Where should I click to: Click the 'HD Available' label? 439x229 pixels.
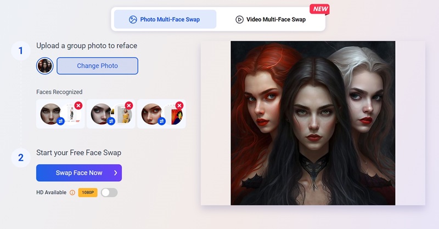tap(51, 192)
